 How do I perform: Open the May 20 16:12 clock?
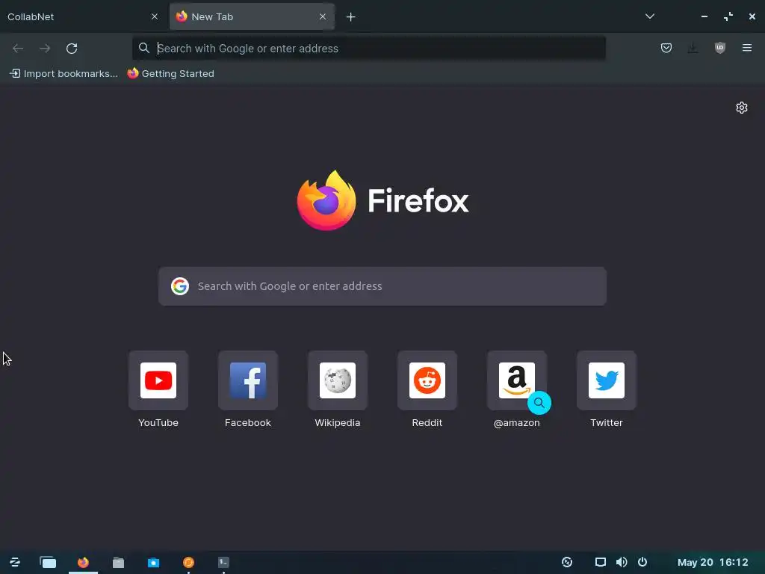tap(712, 562)
